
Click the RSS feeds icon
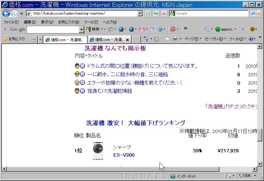point(156,39)
